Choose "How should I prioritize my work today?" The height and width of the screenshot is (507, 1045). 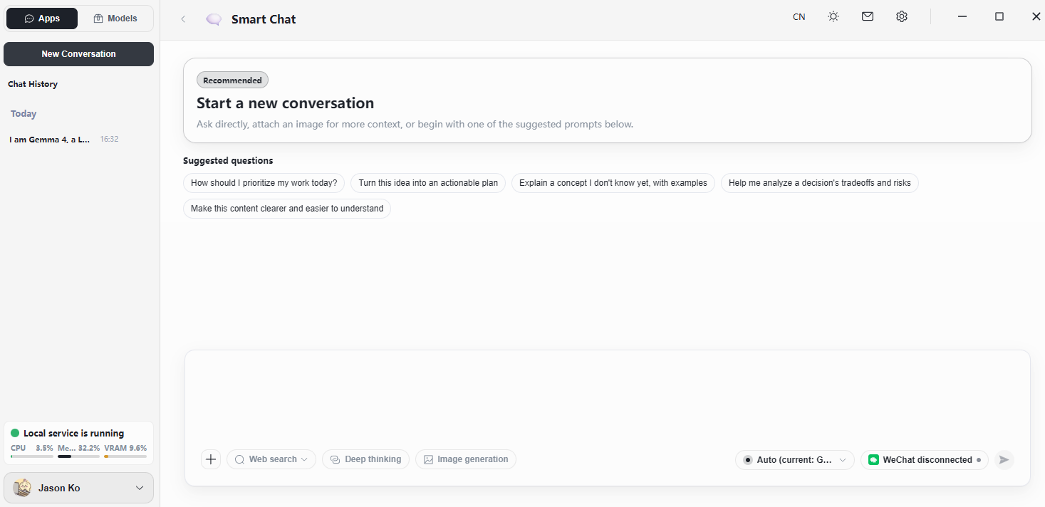tap(264, 183)
